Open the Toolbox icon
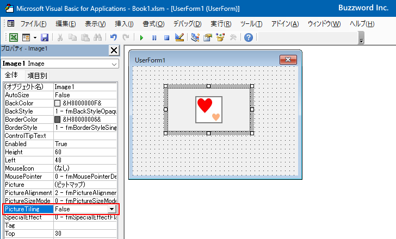 (x=233, y=37)
